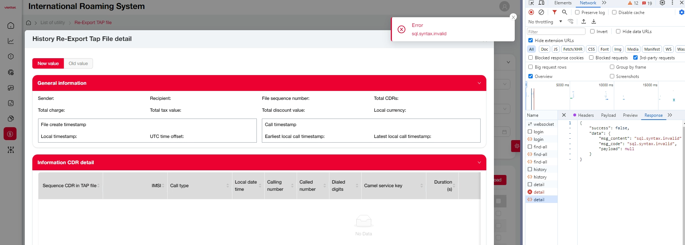Click the List of utility breadcrumb link

(53, 23)
